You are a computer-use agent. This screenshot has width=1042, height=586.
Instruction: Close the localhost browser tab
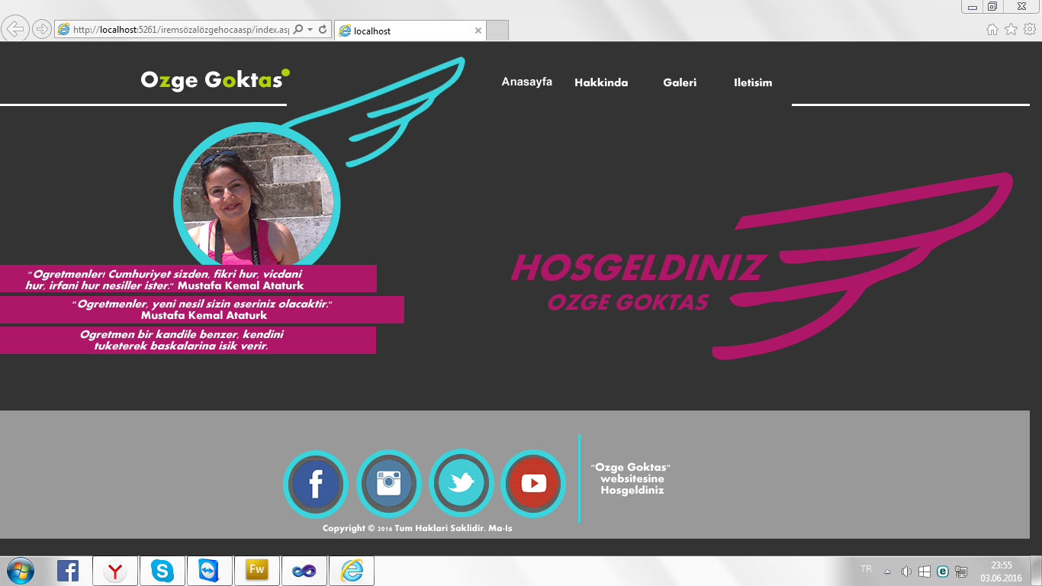pyautogui.click(x=478, y=31)
